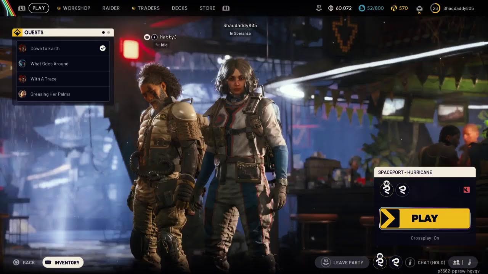488x274 pixels.
Task: Click the Leave Party button
Action: tap(342, 262)
